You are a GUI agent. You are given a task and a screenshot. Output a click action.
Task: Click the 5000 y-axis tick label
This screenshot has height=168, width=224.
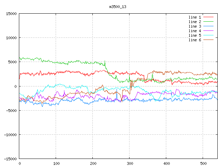[12, 62]
